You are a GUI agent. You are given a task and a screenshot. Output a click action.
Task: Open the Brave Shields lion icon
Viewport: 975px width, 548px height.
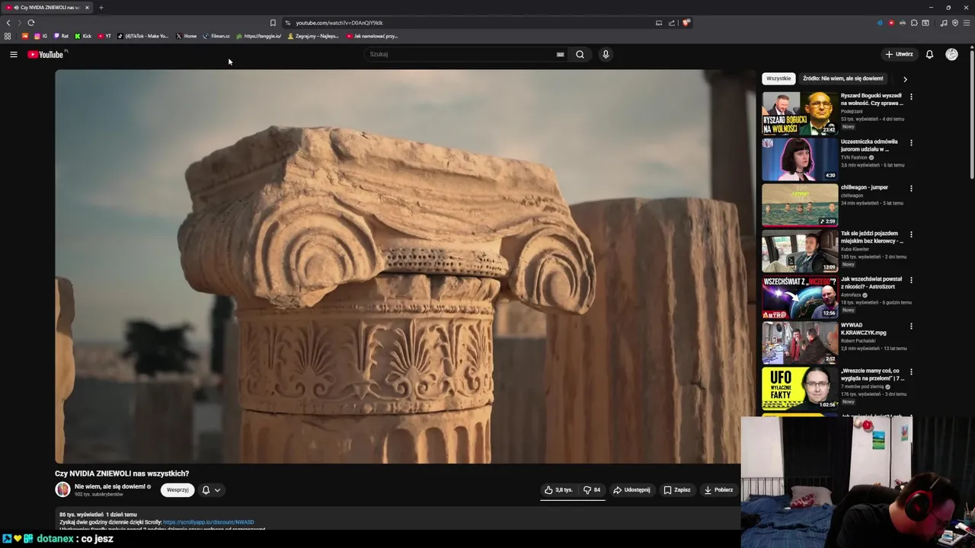click(686, 23)
